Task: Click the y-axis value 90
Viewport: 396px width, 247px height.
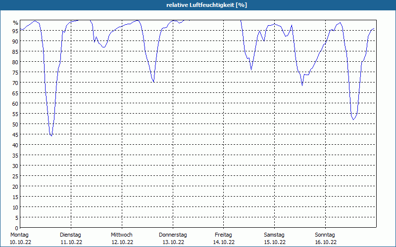Action: [15, 41]
